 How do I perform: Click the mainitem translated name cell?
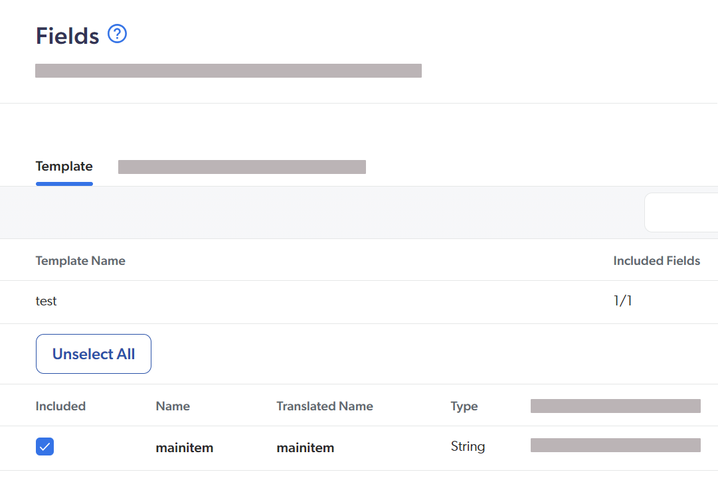[306, 448]
